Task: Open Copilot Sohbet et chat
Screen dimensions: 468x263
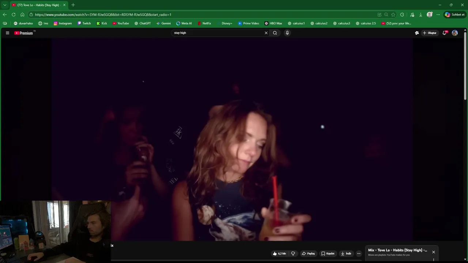Action: click(455, 15)
